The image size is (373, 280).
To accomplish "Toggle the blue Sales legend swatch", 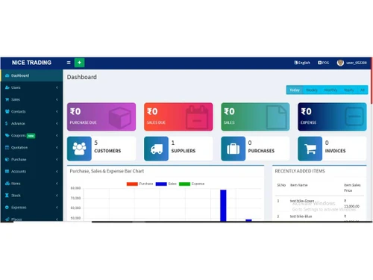I will click(x=161, y=184).
